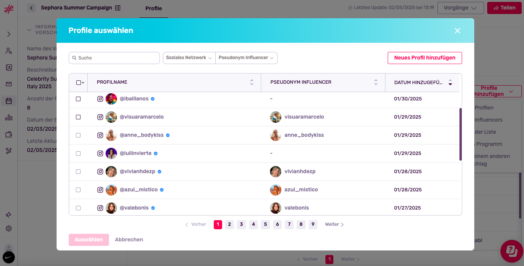Viewport: 524px width, 266px height.
Task: Click verified badge next to @anne_bodykiss
Action: tap(168, 135)
